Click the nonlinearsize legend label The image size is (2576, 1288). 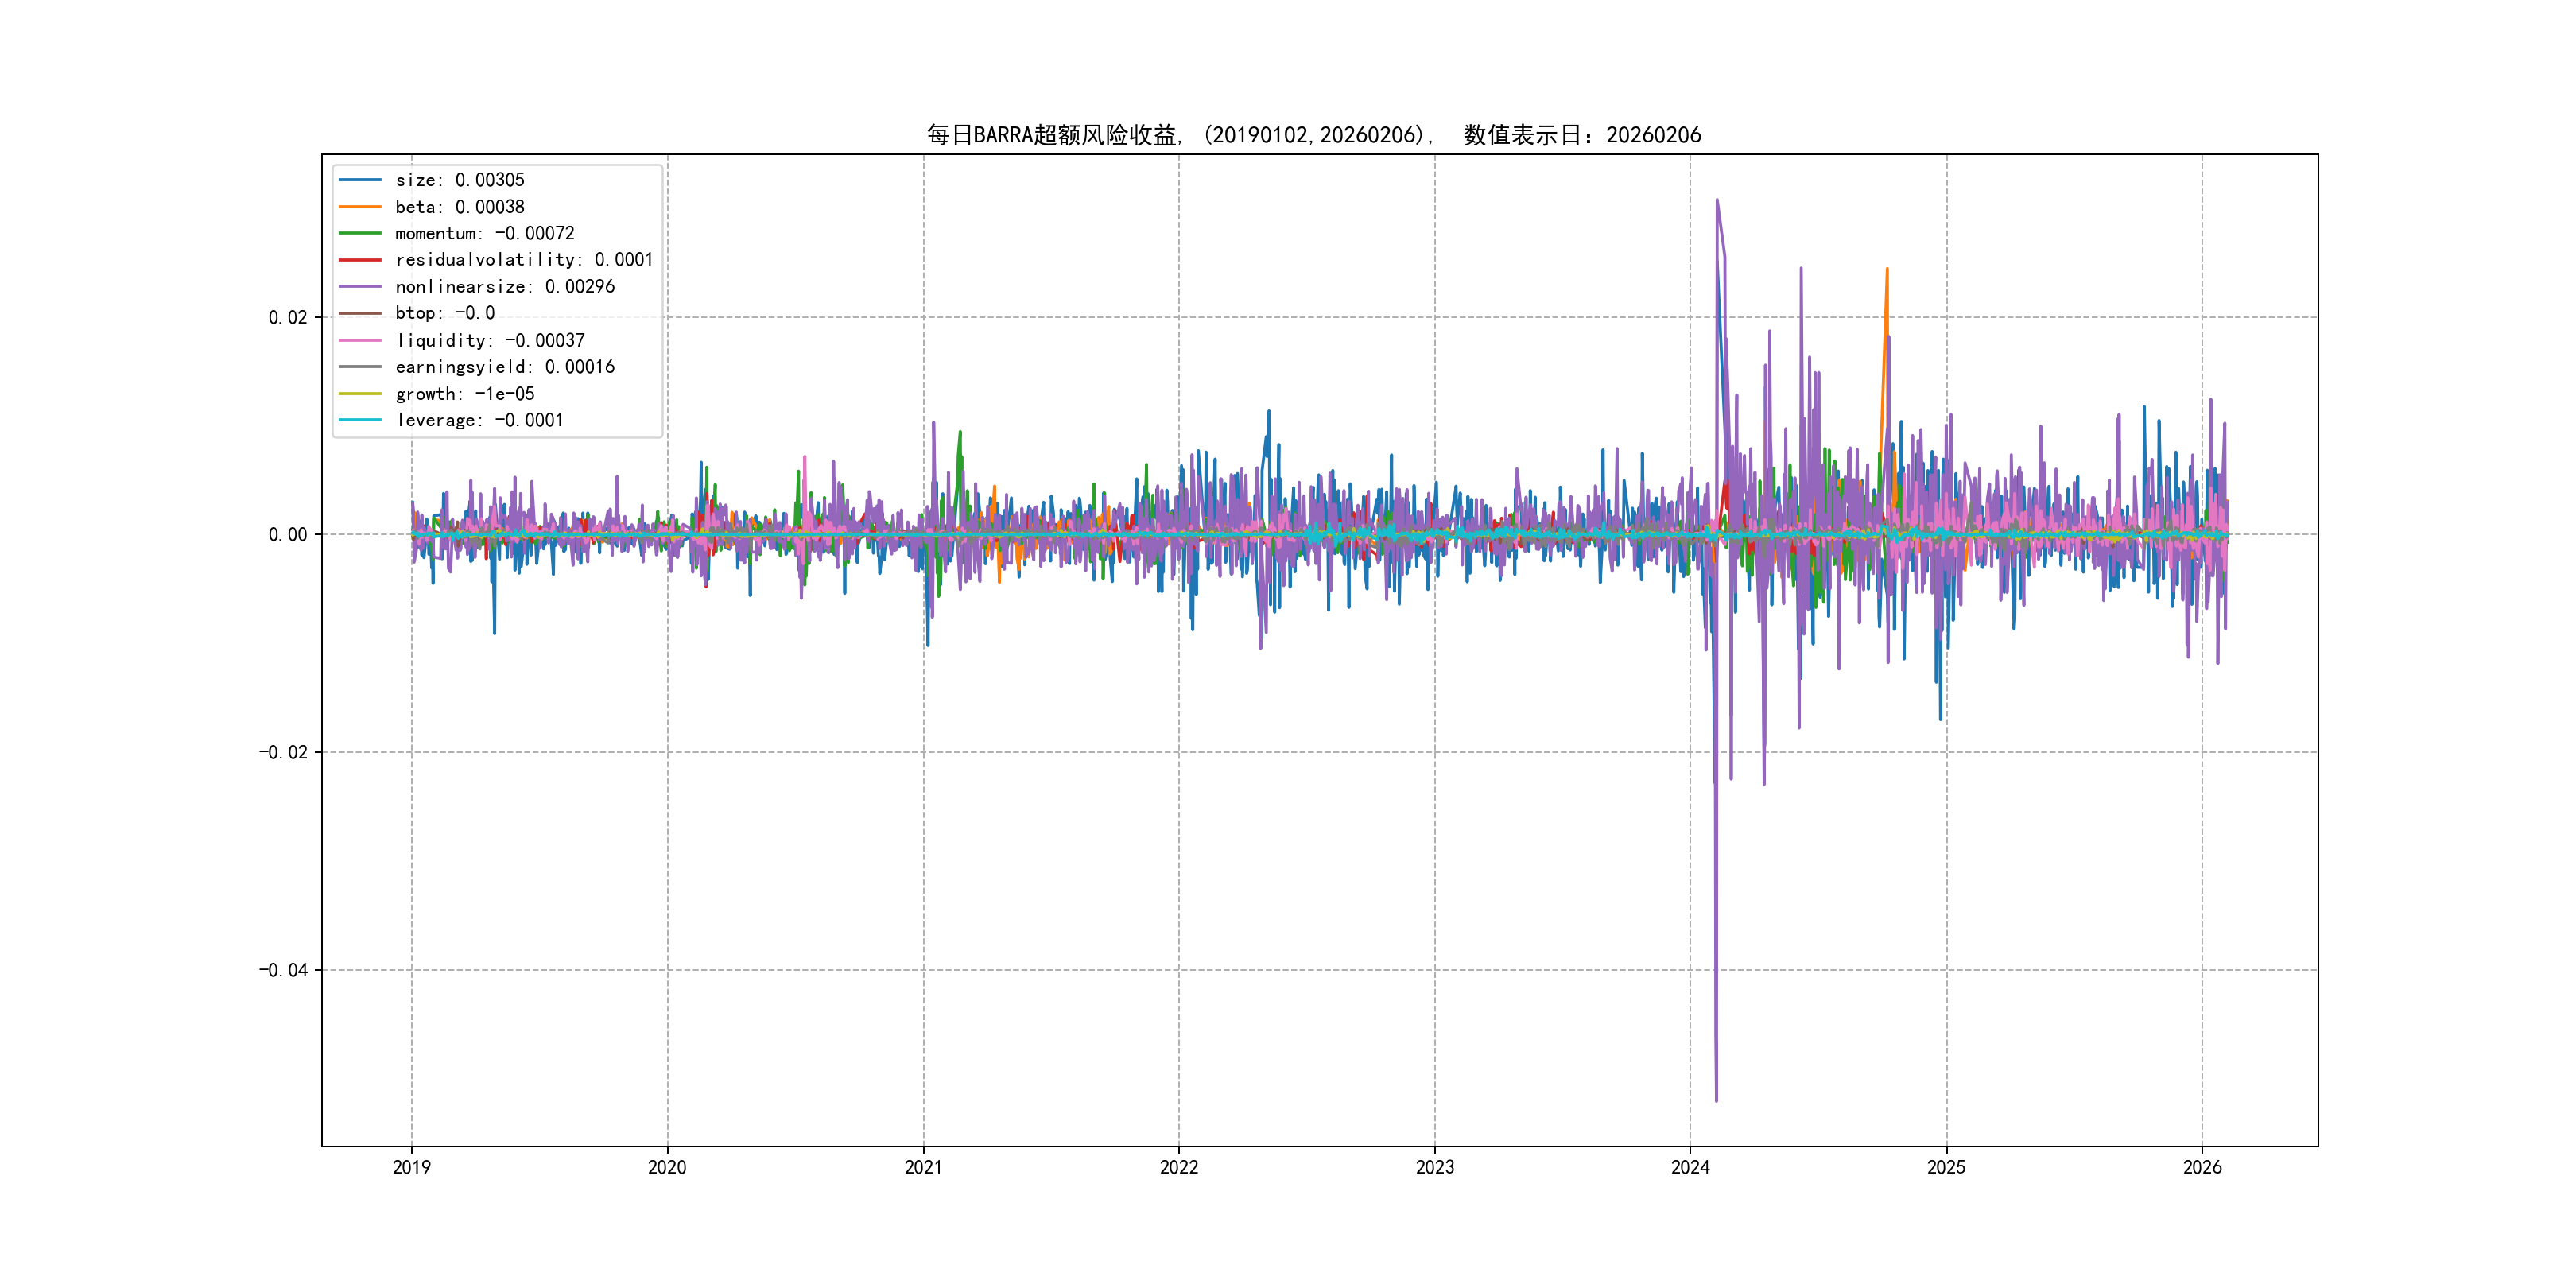click(x=504, y=287)
